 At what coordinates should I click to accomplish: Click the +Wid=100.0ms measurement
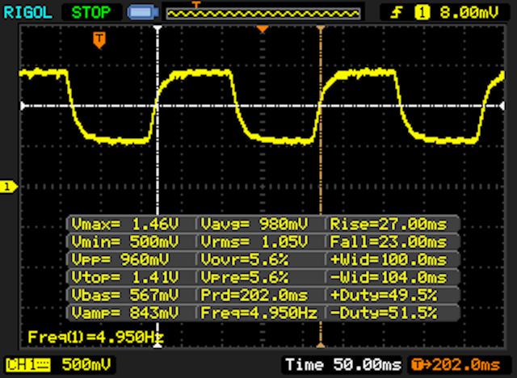pyautogui.click(x=389, y=260)
